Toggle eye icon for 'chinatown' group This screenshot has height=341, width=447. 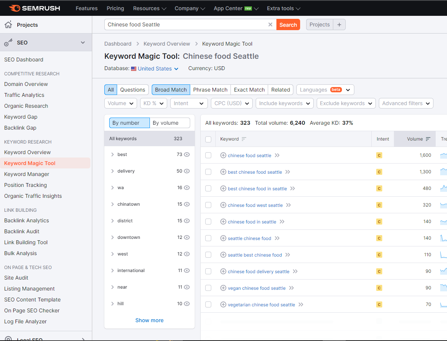[x=187, y=204]
